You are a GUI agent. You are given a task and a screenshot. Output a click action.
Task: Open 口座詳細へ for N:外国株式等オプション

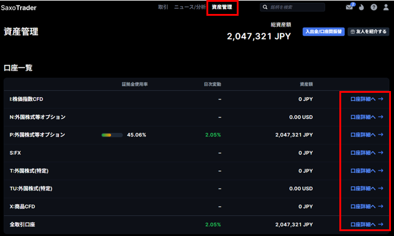click(x=367, y=117)
